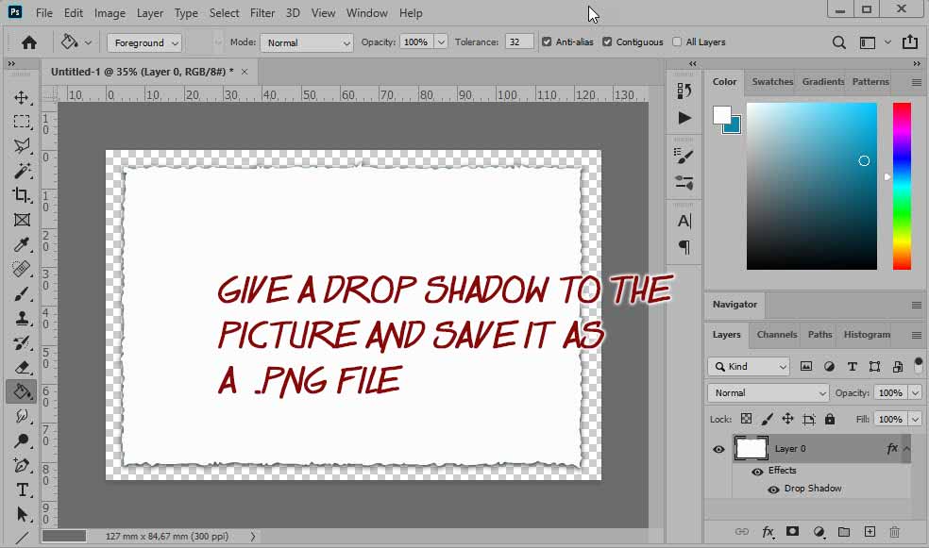Switch to the Channels tab
The height and width of the screenshot is (548, 929).
(x=777, y=334)
